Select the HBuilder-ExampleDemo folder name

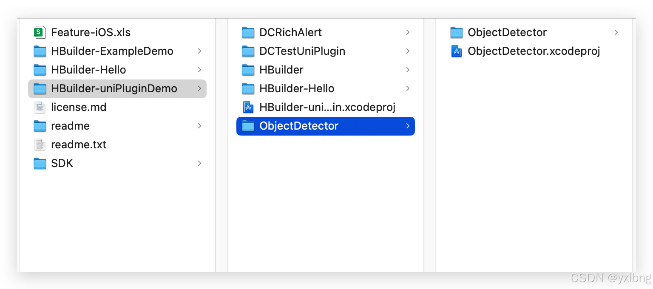[x=112, y=51]
